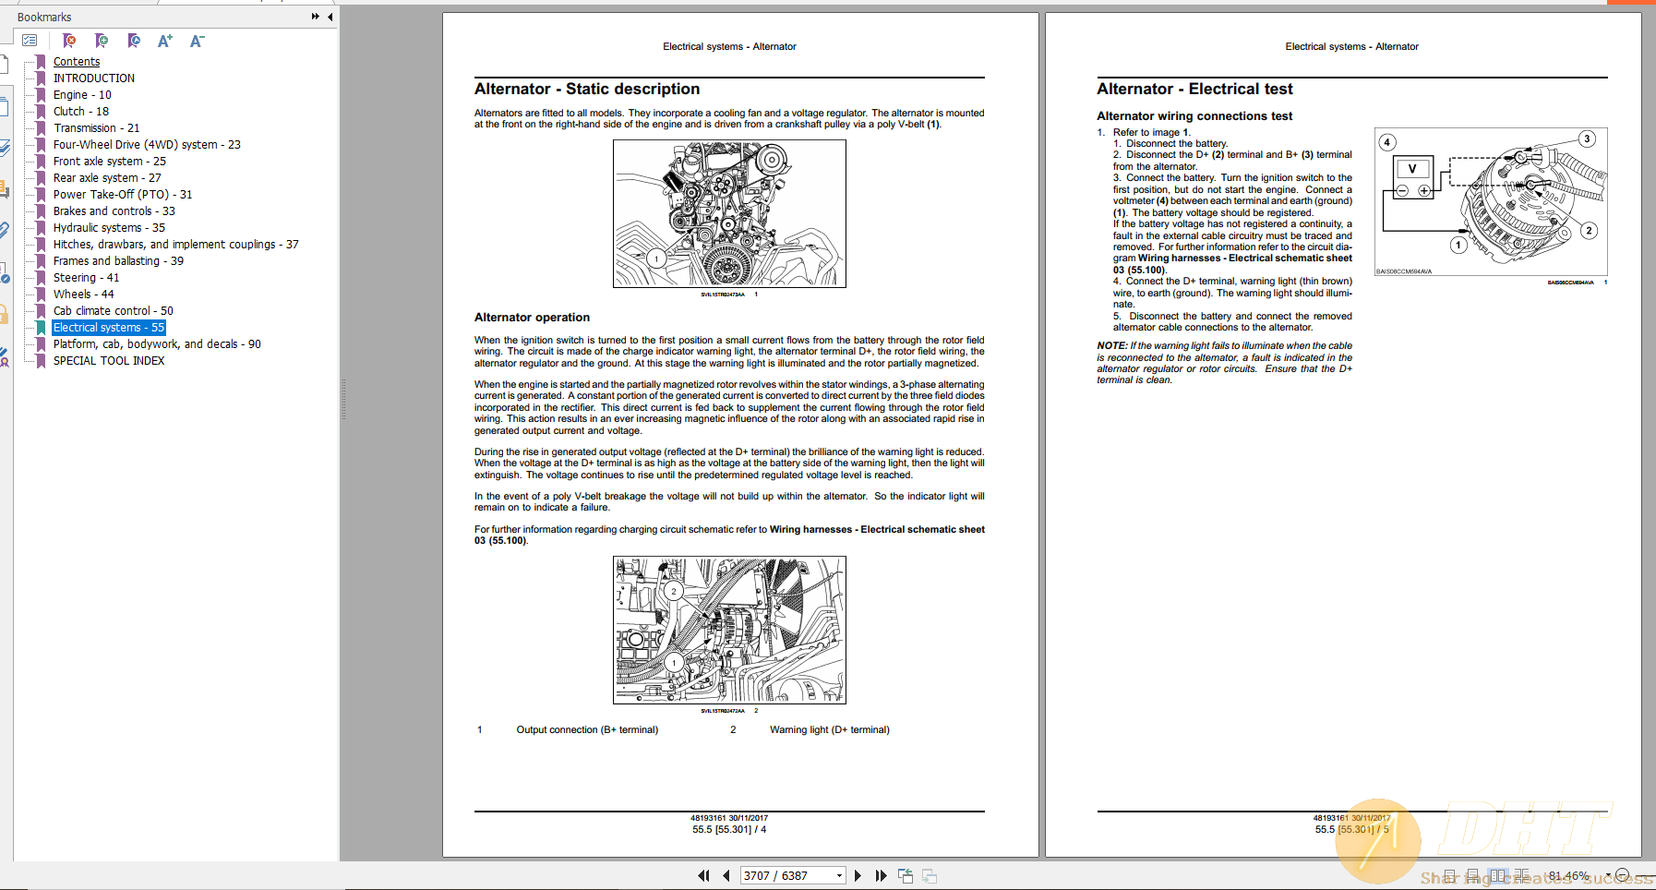
Task: Open the zoom level dropdown
Action: 1607,875
